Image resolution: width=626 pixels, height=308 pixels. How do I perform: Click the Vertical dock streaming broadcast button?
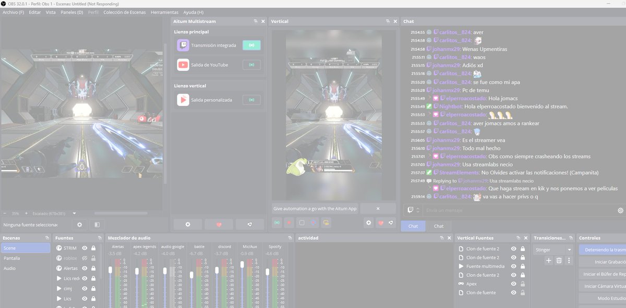(x=276, y=223)
